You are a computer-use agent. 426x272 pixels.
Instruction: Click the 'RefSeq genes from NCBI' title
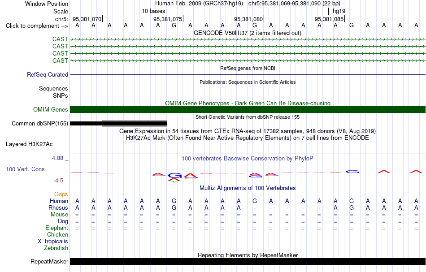(x=248, y=69)
